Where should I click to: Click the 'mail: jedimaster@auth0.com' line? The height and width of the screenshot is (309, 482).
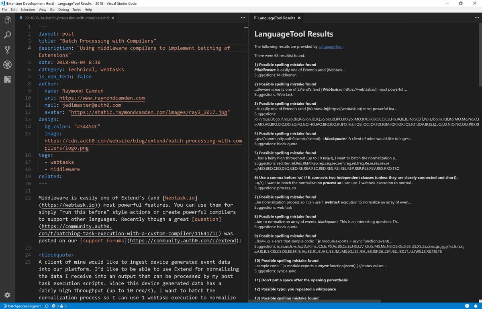coord(83,105)
